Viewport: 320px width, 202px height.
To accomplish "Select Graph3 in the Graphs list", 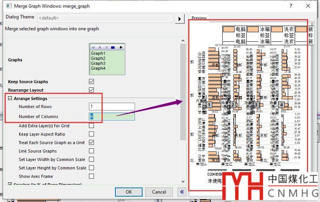I will click(98, 63).
